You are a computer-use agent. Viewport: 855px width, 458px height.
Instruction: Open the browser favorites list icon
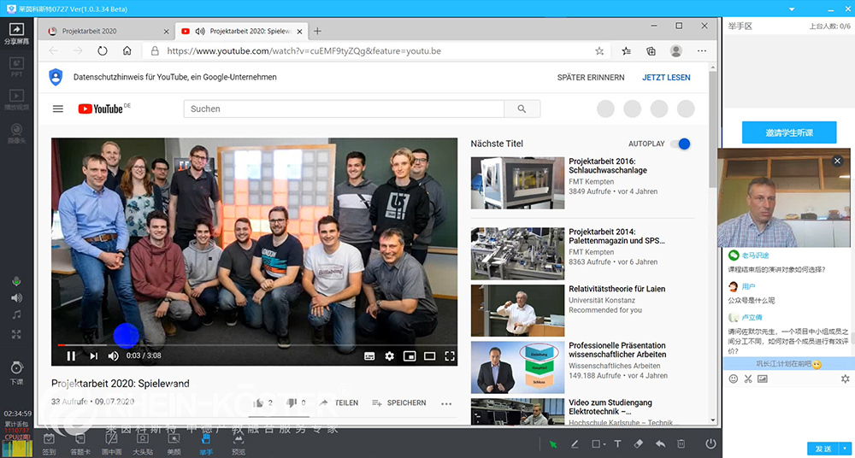[626, 50]
